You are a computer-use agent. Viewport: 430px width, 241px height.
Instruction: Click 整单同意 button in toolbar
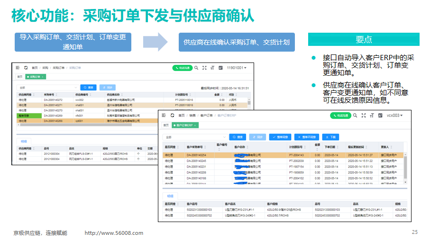click(x=280, y=137)
